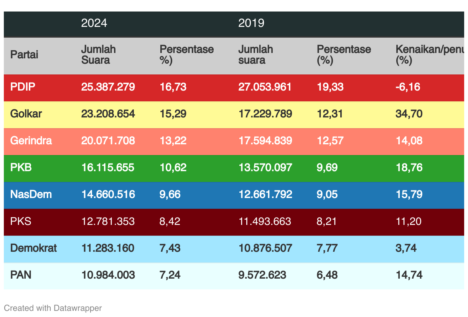This screenshot has height=317, width=468.
Task: Select the PKB party name cell
Action: click(21, 167)
